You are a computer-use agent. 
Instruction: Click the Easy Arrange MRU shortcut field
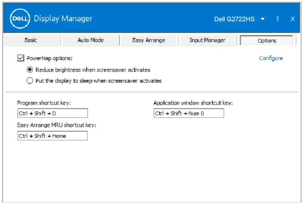pos(52,136)
